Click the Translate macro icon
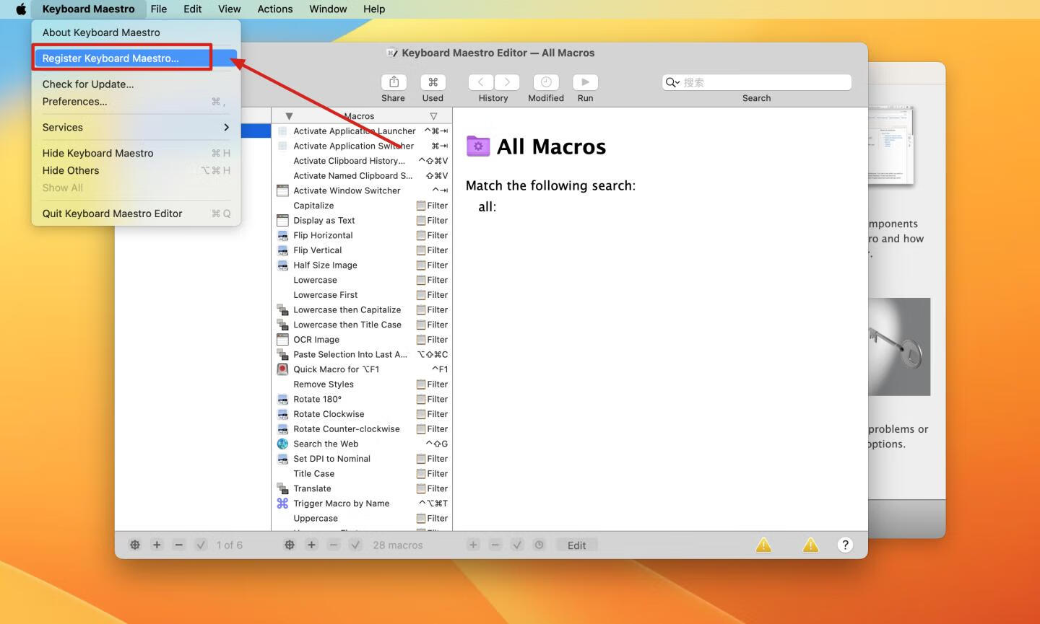The width and height of the screenshot is (1040, 624). pyautogui.click(x=282, y=489)
